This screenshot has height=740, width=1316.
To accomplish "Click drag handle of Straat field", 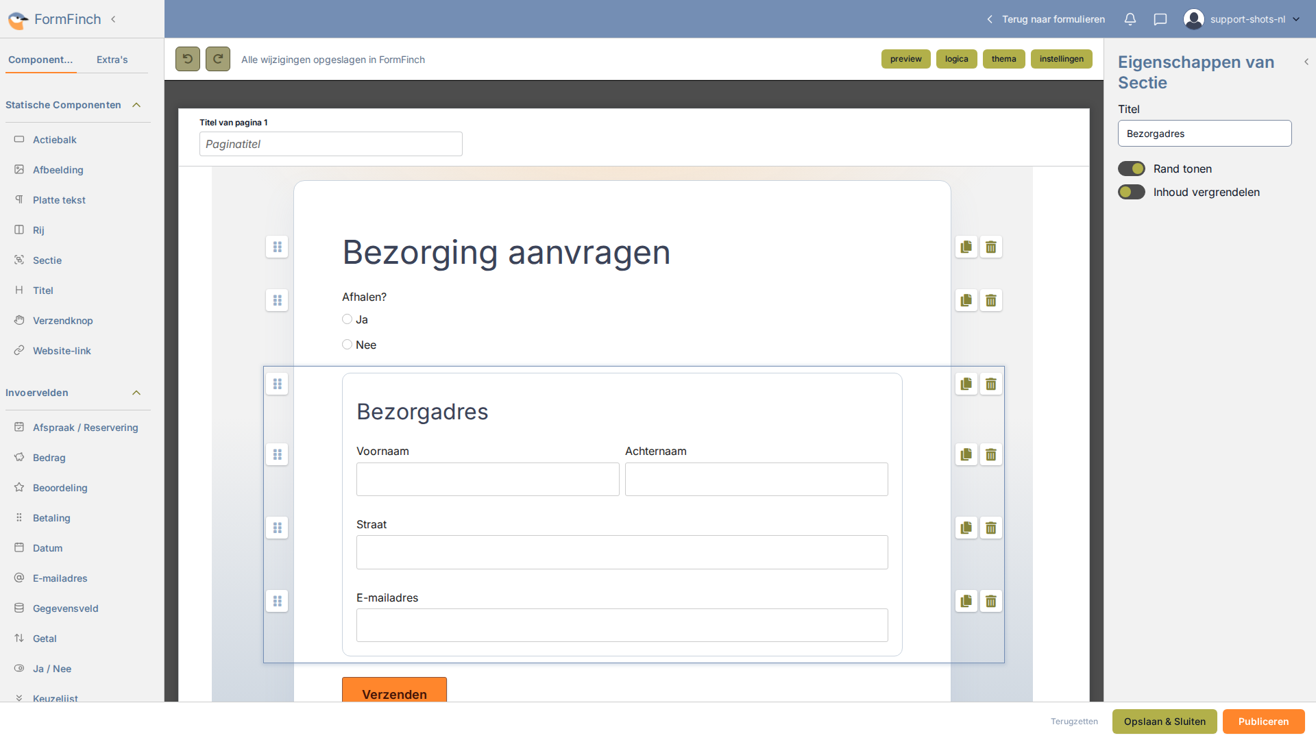I will 277,528.
